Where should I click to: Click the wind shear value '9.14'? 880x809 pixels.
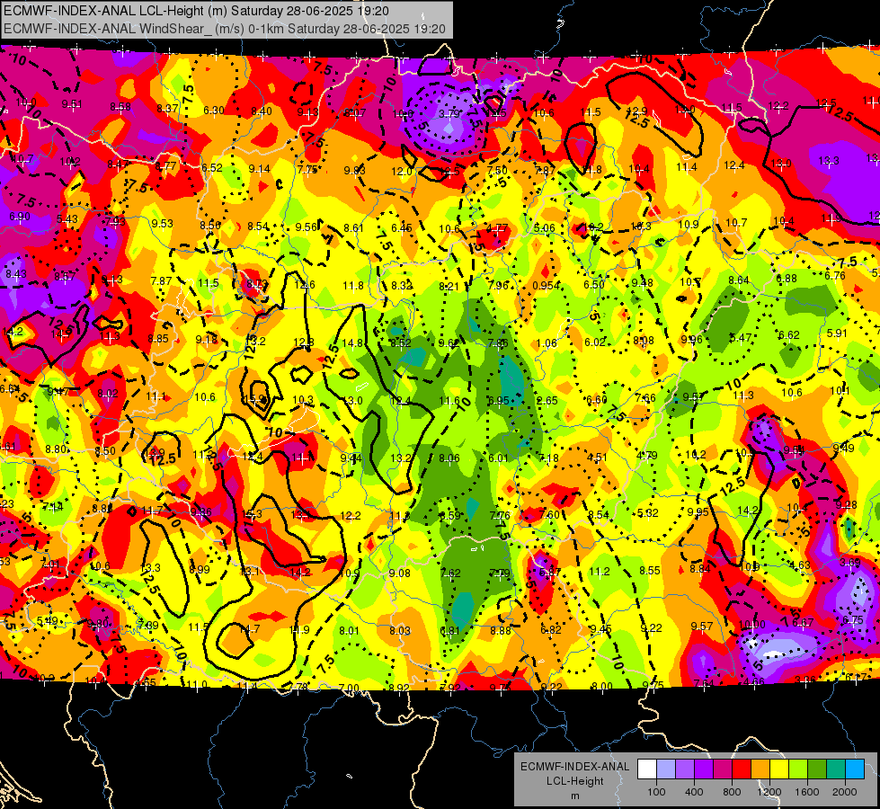[259, 168]
